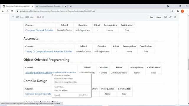
Task: Click the lock icon in address bar
Action: tap(17, 11)
